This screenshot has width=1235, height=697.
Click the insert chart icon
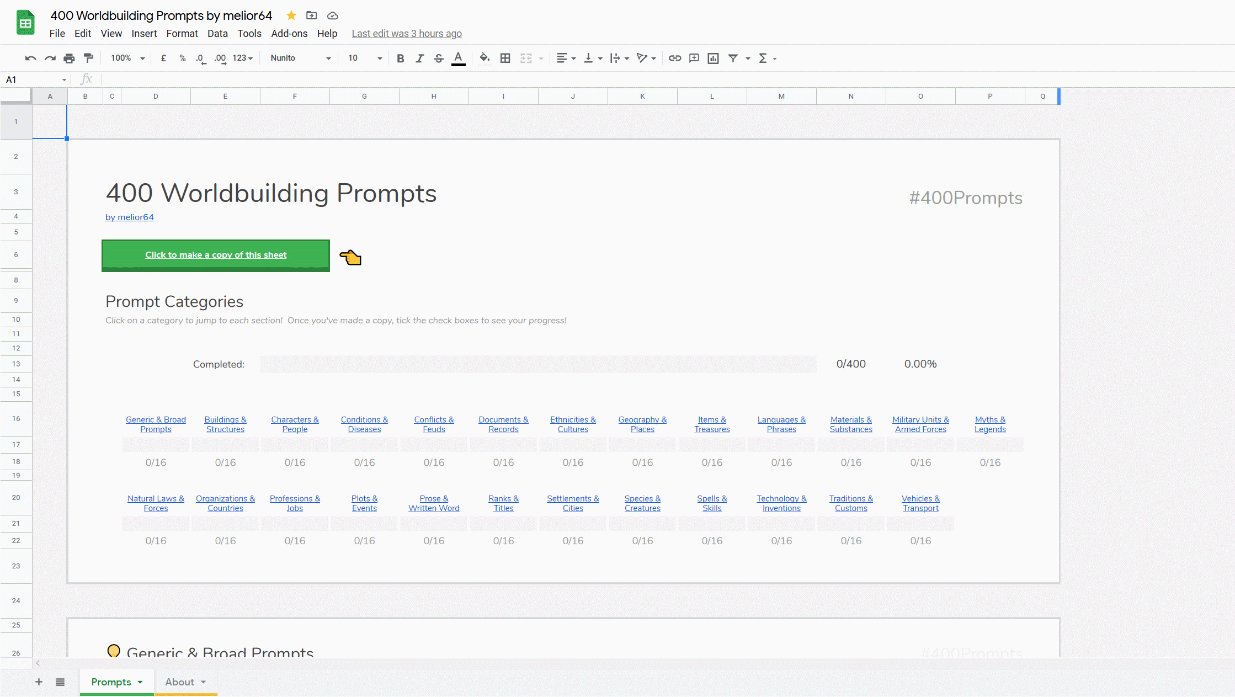tap(713, 58)
